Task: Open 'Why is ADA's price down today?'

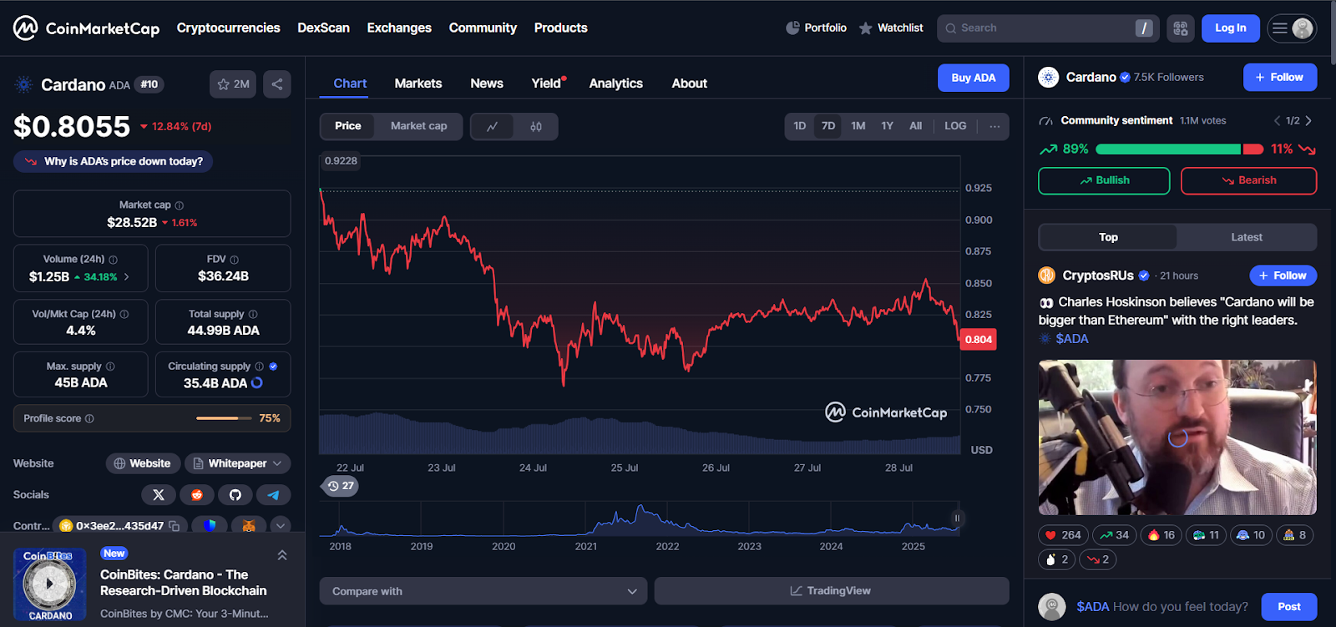Action: (x=114, y=161)
